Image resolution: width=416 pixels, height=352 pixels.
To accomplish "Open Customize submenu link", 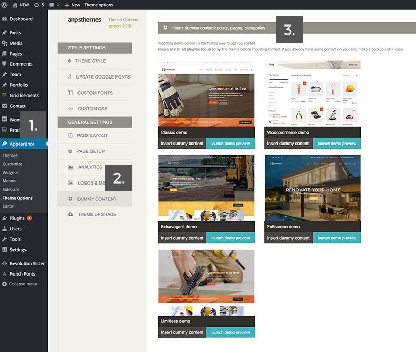I will 12,164.
